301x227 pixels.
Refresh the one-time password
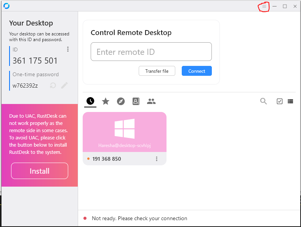pyautogui.click(x=53, y=85)
